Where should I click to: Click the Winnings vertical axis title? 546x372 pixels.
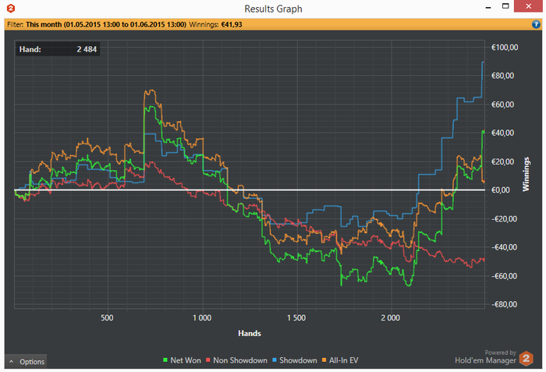click(526, 174)
